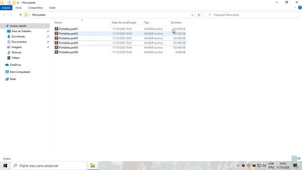This screenshot has height=170, width=302.
Task: Click the WinRAR icon of Portables.part04
Action: 56,42
